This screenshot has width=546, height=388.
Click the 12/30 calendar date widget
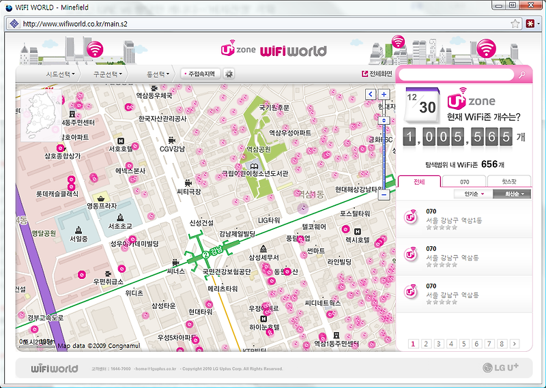422,106
